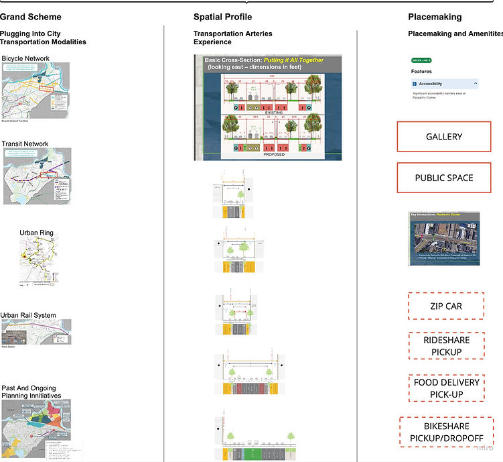Click the EXISTING label in cross-section slide
The image size is (503, 462).
click(274, 113)
